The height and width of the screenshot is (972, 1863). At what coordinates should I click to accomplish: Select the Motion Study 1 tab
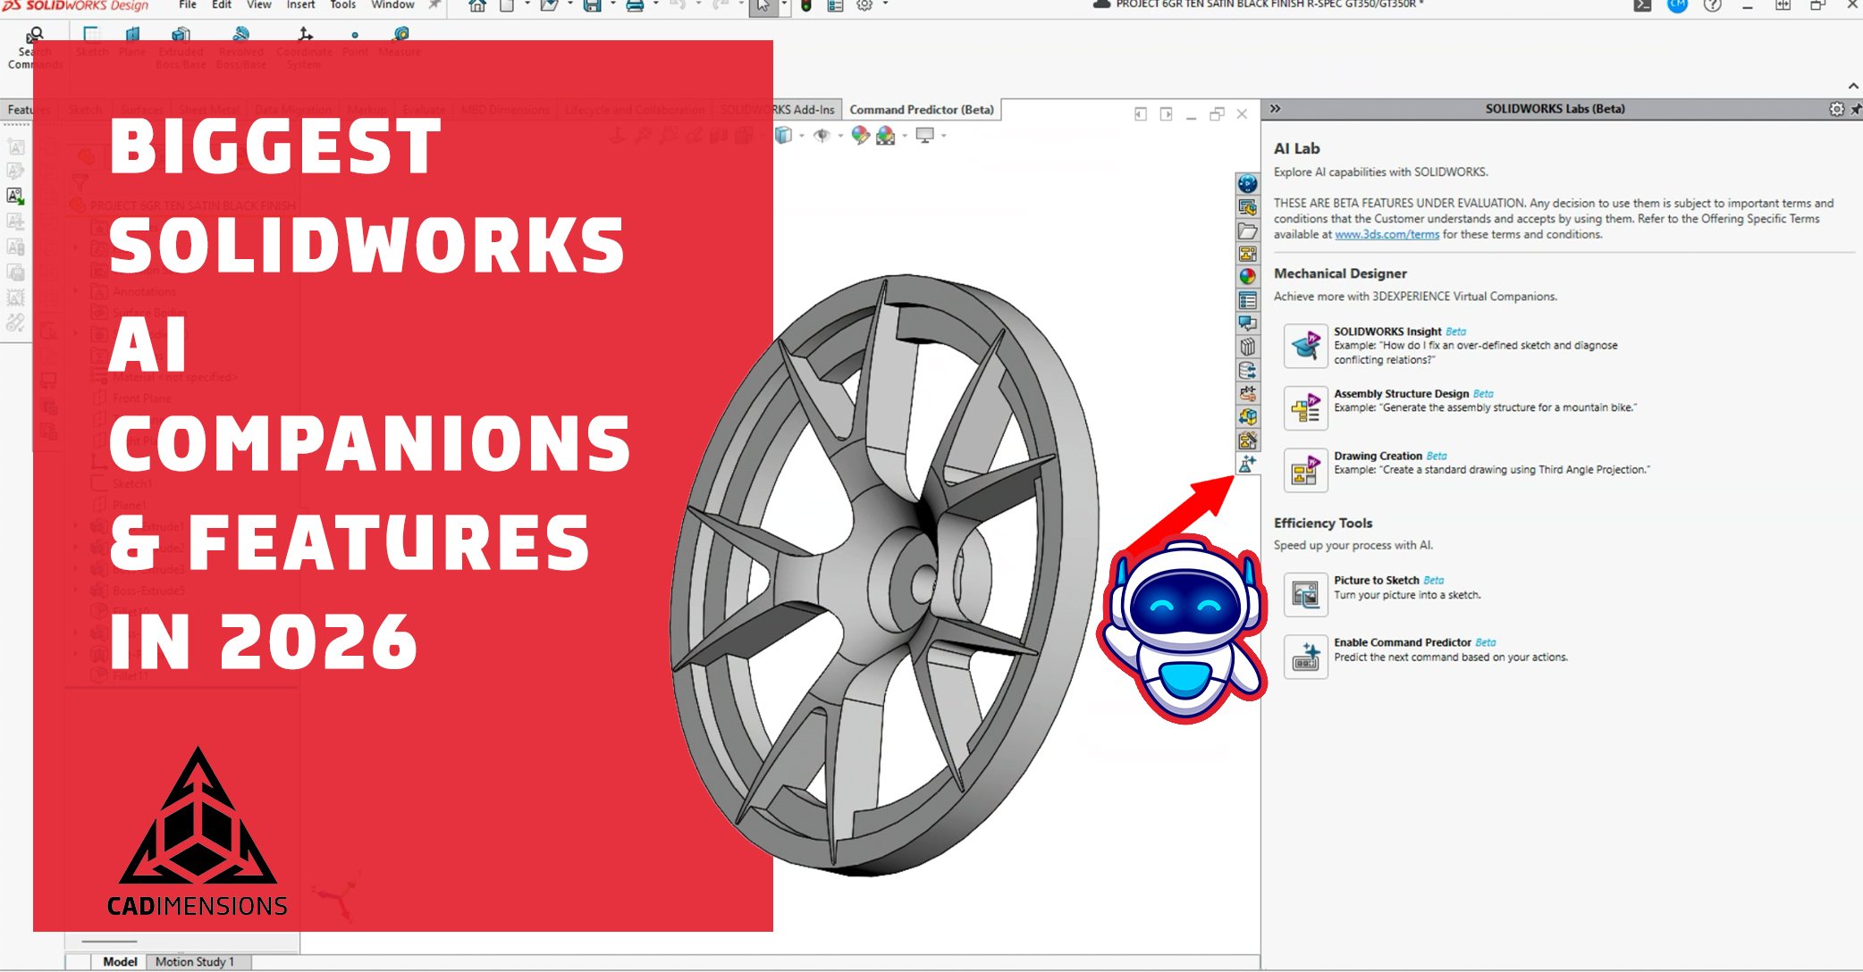point(195,961)
